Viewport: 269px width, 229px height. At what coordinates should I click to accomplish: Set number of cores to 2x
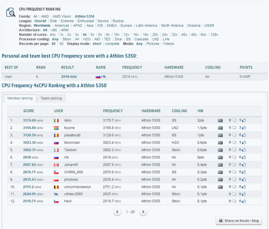69,35
